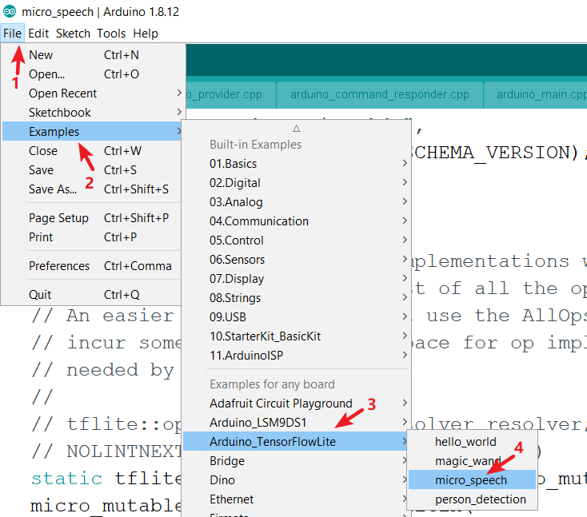Image resolution: width=587 pixels, height=517 pixels.
Task: Open the person_detection example
Action: (472, 499)
